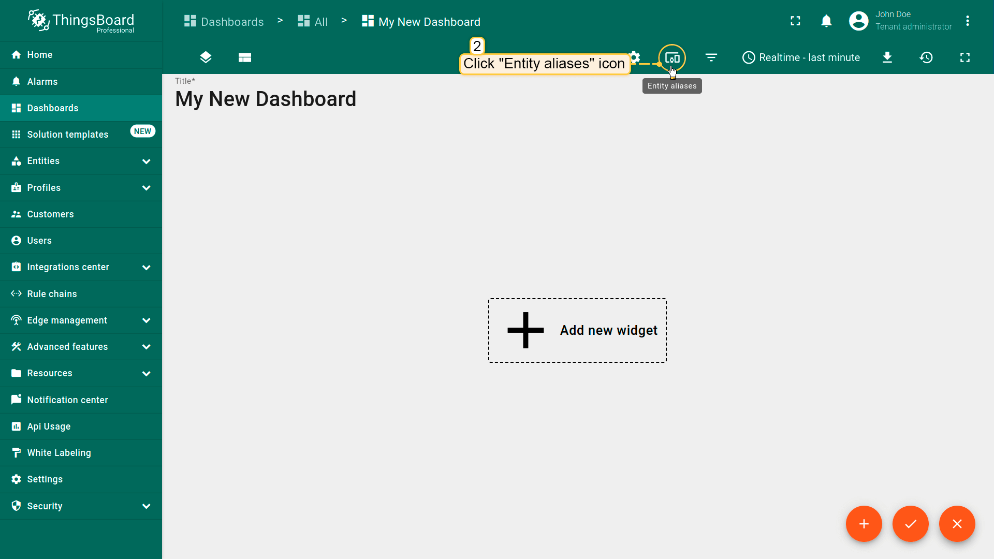
Task: Open the Realtime - last minute time window
Action: [x=801, y=57]
